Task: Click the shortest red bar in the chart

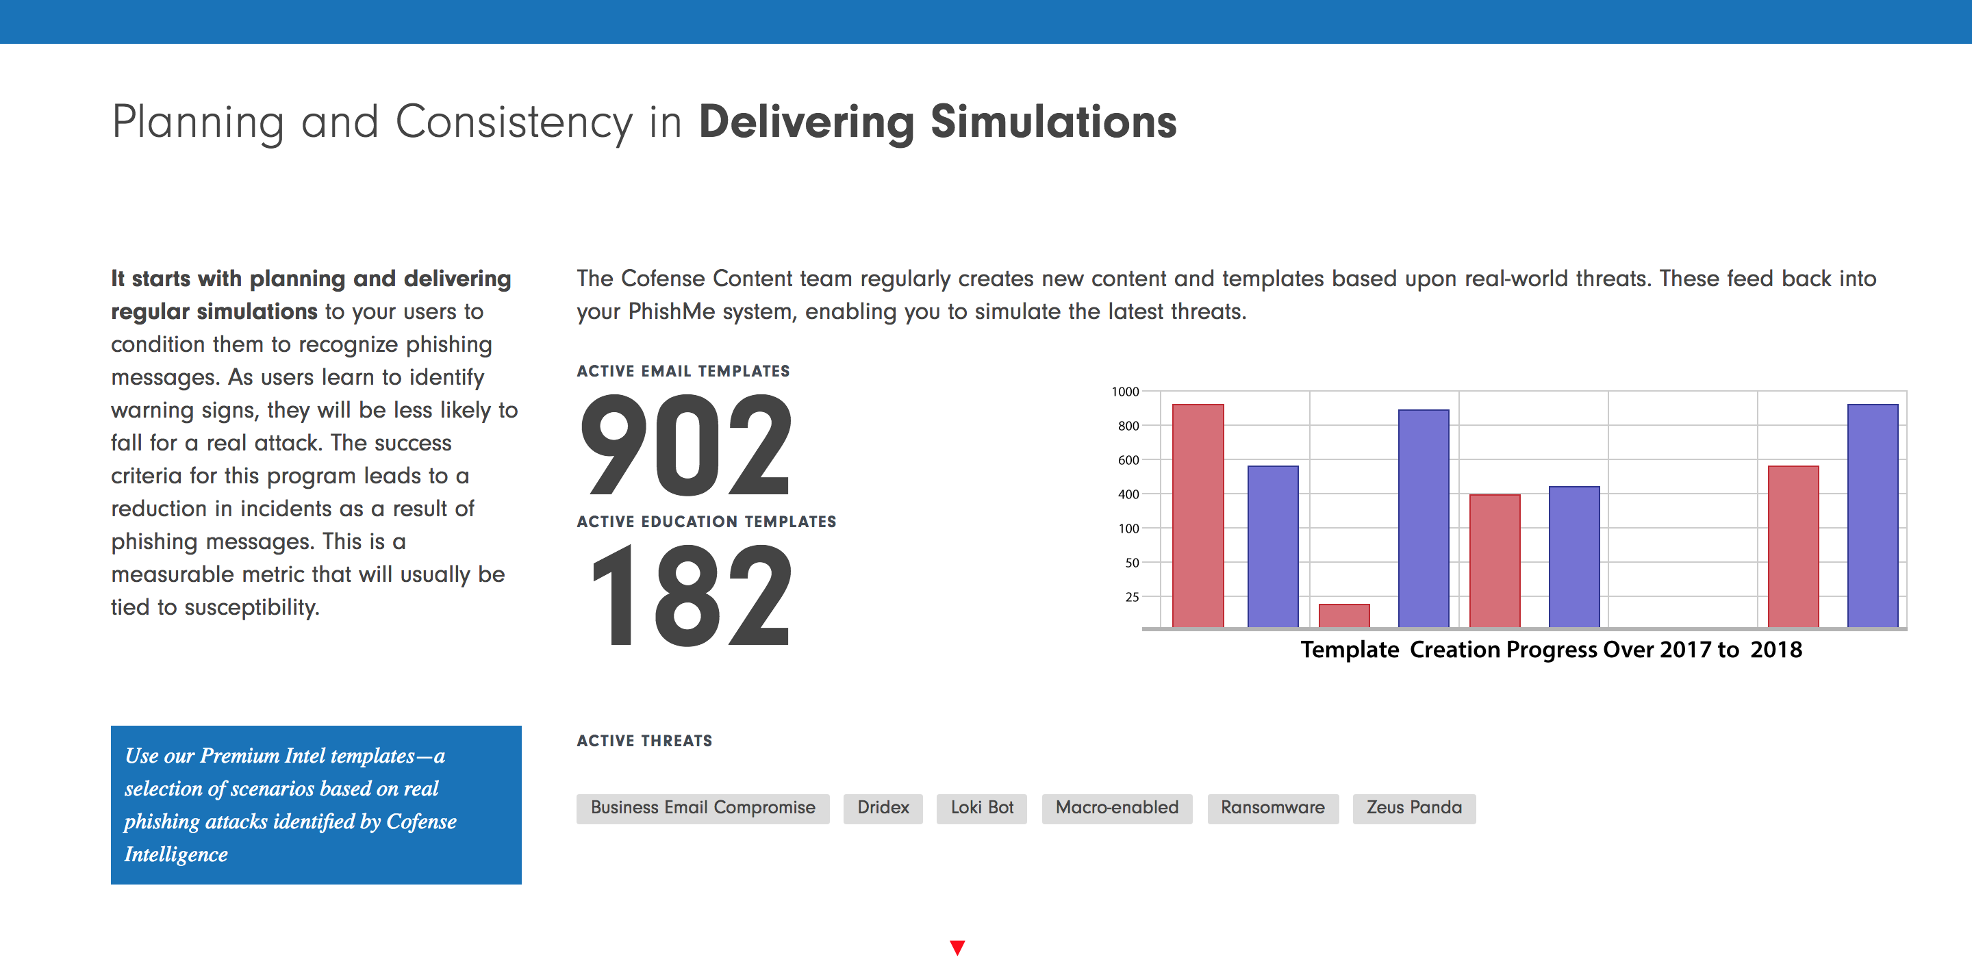Action: click(1343, 615)
